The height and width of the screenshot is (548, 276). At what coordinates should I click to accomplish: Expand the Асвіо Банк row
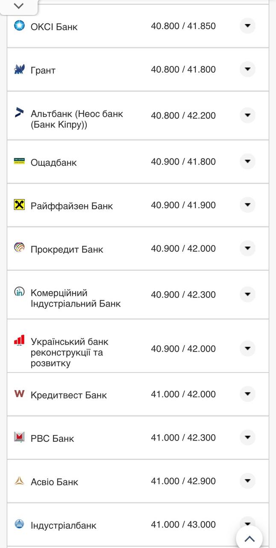click(x=247, y=481)
